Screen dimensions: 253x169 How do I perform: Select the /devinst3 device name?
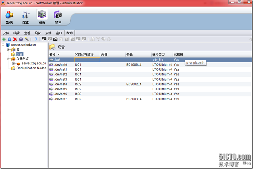[60, 79]
